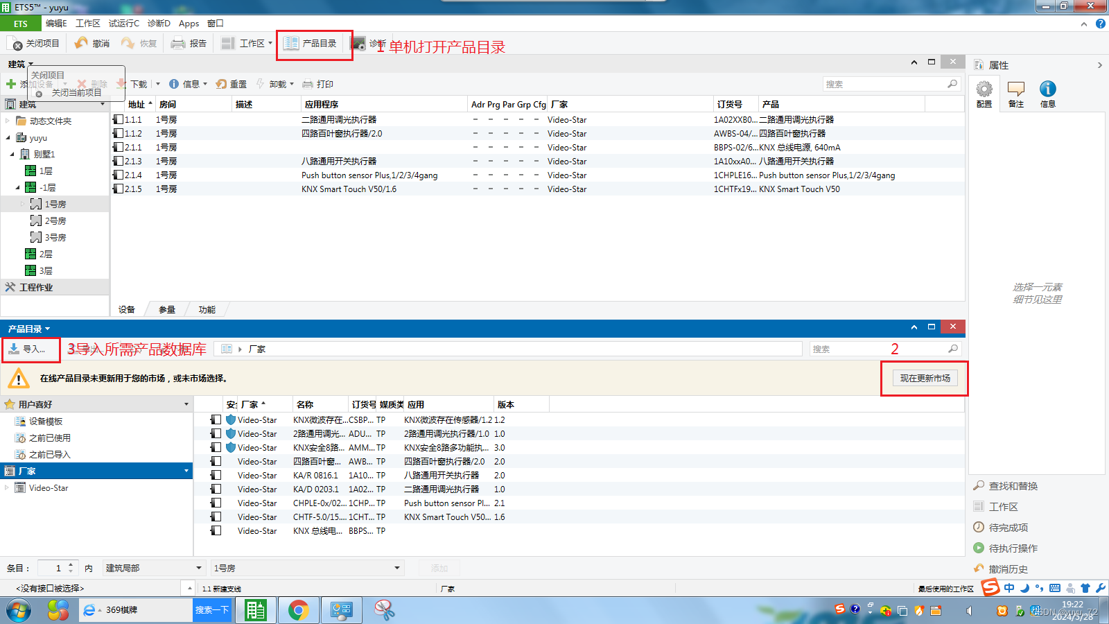Open 备注 comment icon in properties panel
This screenshot has height=624, width=1109.
click(1016, 89)
